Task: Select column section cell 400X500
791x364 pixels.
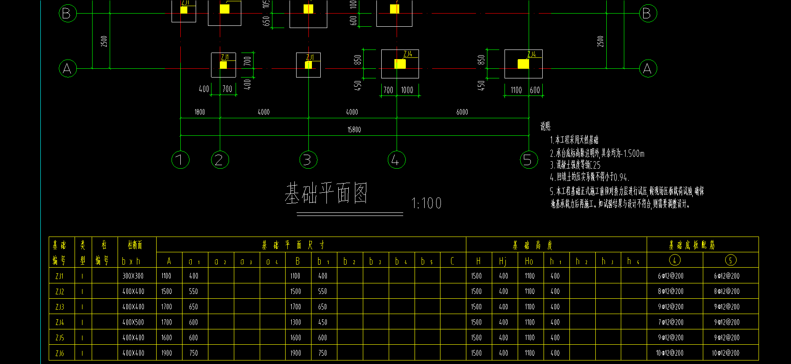Action: [x=133, y=322]
